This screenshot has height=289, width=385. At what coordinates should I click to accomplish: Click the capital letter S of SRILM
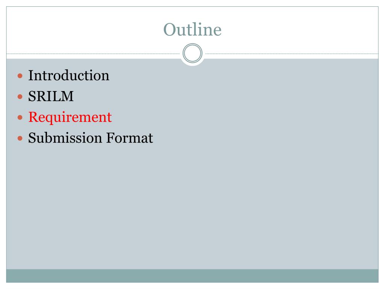[33, 96]
